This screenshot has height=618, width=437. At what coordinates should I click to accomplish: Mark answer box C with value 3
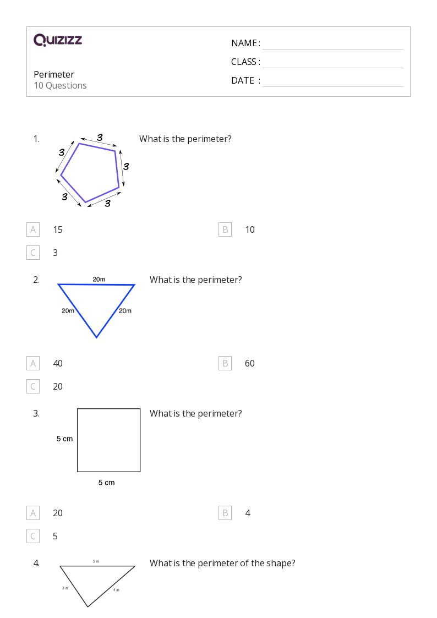tap(33, 252)
